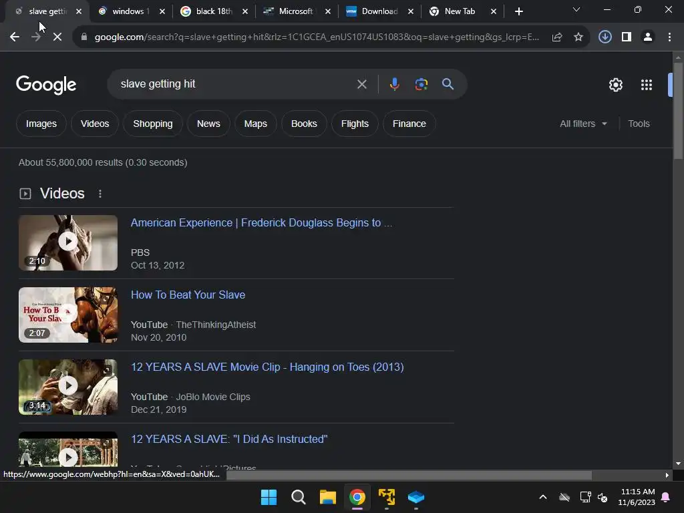Open File Explorer from taskbar

pyautogui.click(x=327, y=497)
